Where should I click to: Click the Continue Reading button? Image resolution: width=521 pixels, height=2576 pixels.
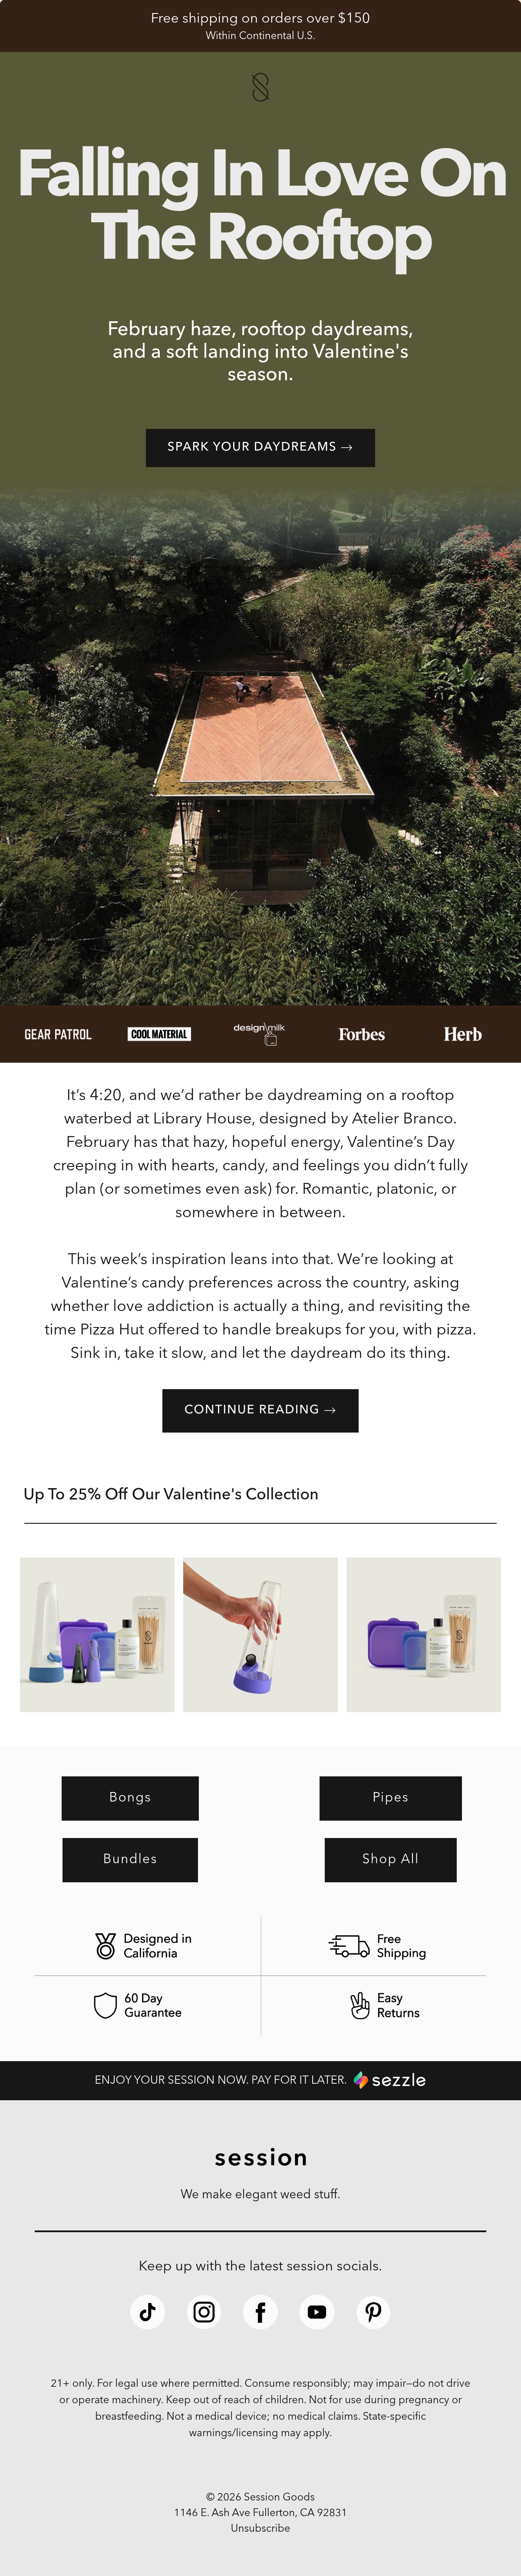(260, 1410)
